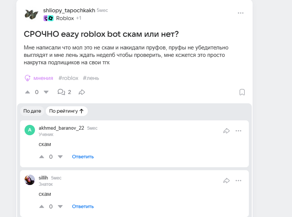
Task: Sort comments by По дате
Action: (32, 111)
